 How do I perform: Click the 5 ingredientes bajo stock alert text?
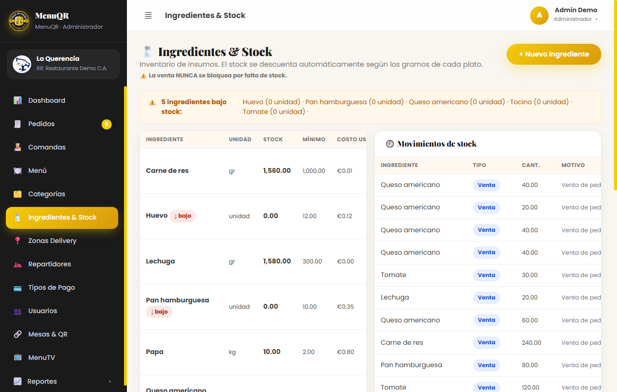tap(194, 107)
